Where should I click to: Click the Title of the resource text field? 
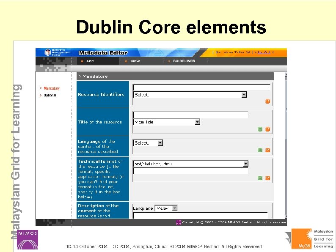click(190, 115)
